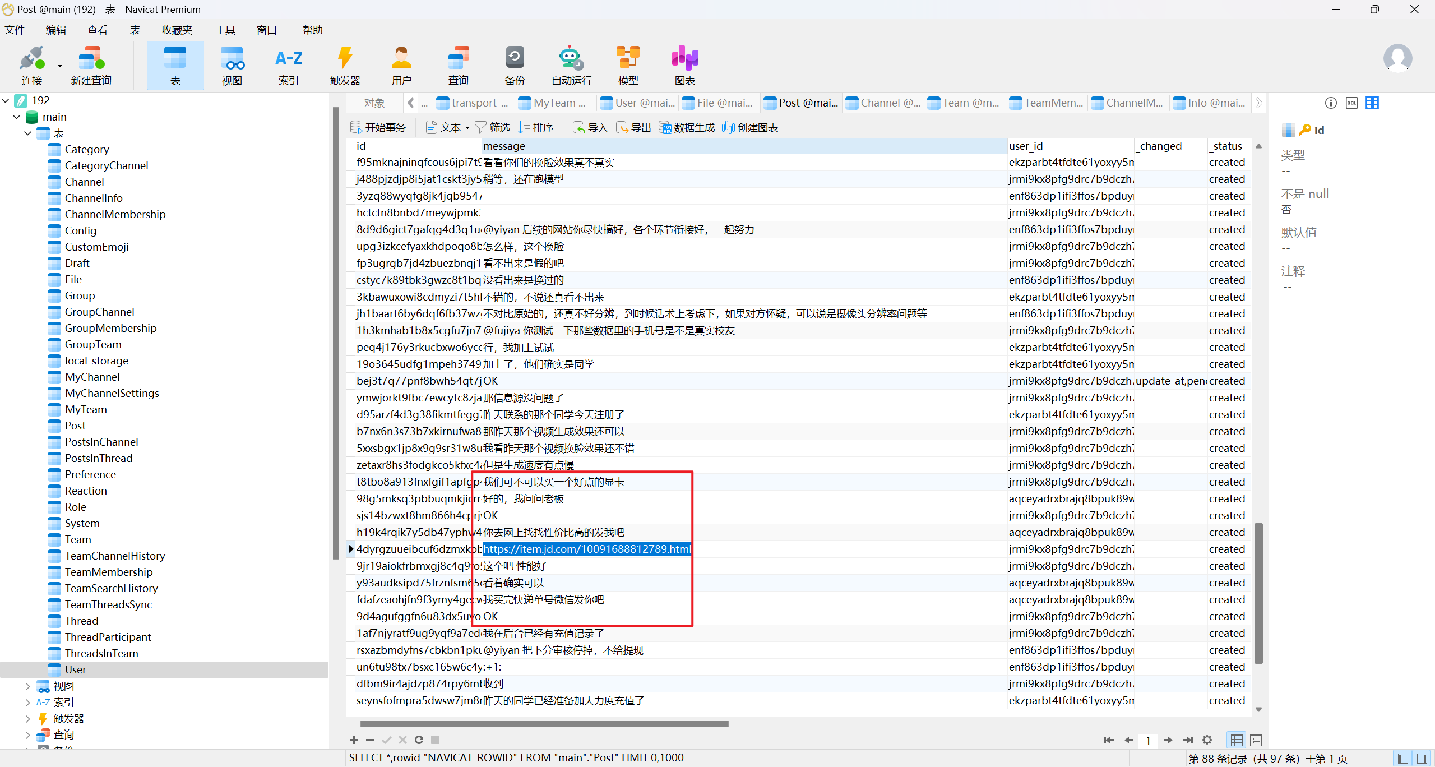
Task: Open the DDL panel icon at top right
Action: 1351,103
